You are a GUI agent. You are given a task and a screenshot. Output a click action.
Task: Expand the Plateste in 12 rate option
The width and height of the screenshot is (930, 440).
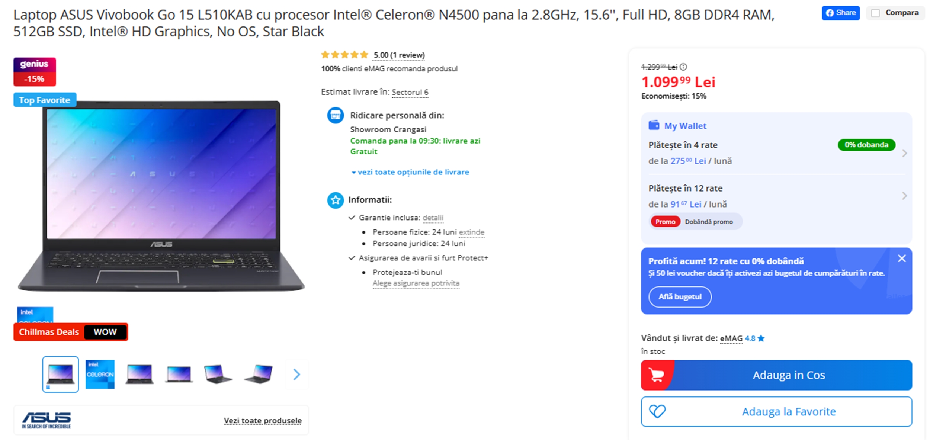(904, 196)
